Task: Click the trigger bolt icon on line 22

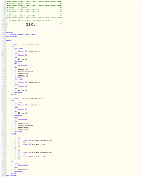Action: 5,45
